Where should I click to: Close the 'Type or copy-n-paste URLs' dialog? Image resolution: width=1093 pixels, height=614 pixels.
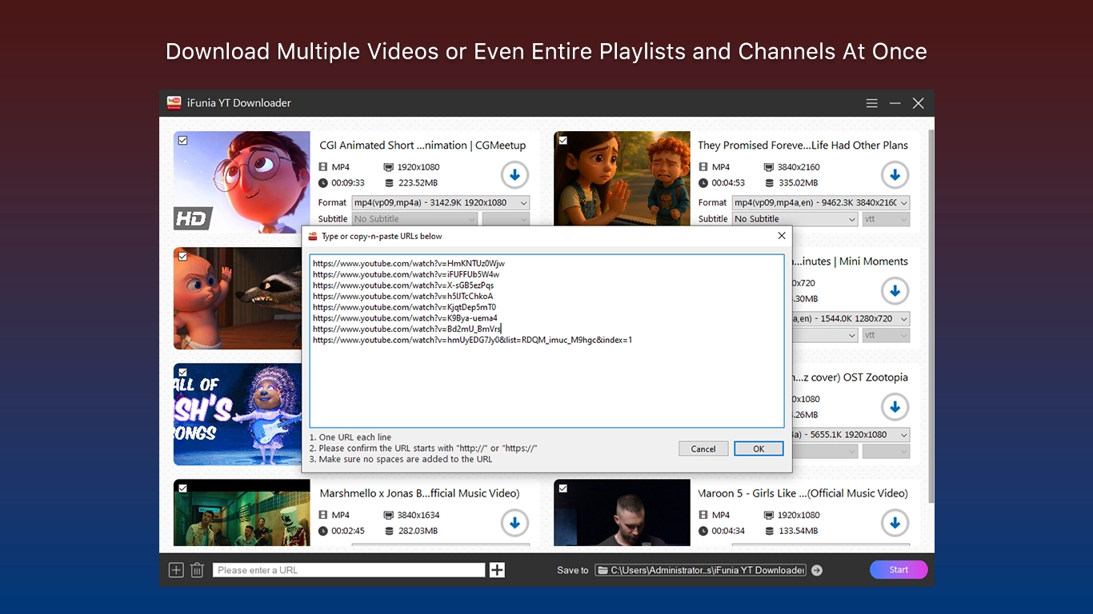coord(782,236)
